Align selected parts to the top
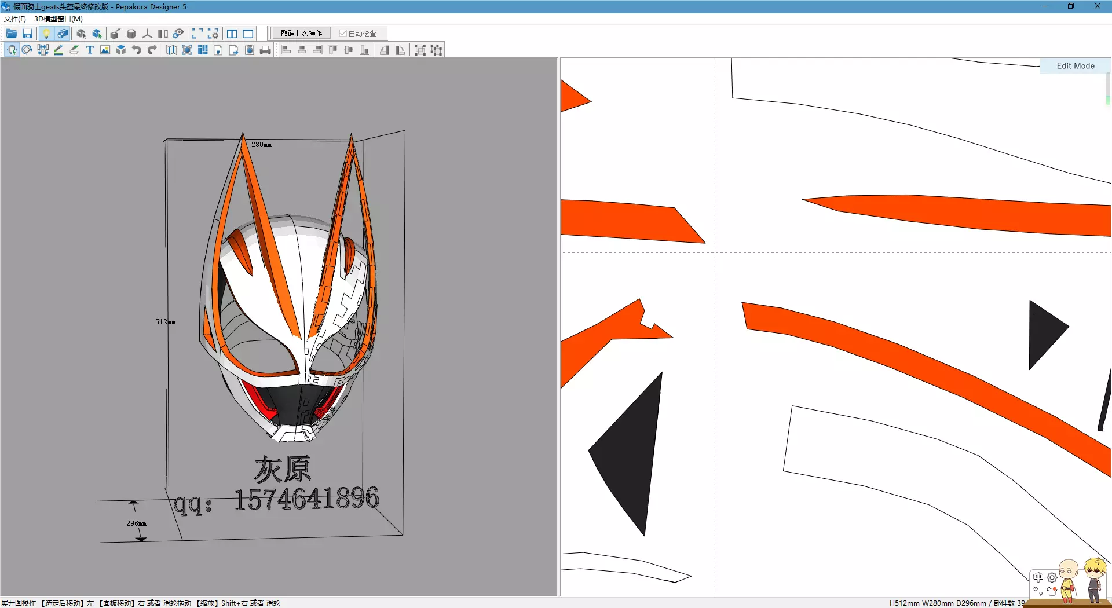Viewport: 1112px width, 608px height. coord(333,50)
